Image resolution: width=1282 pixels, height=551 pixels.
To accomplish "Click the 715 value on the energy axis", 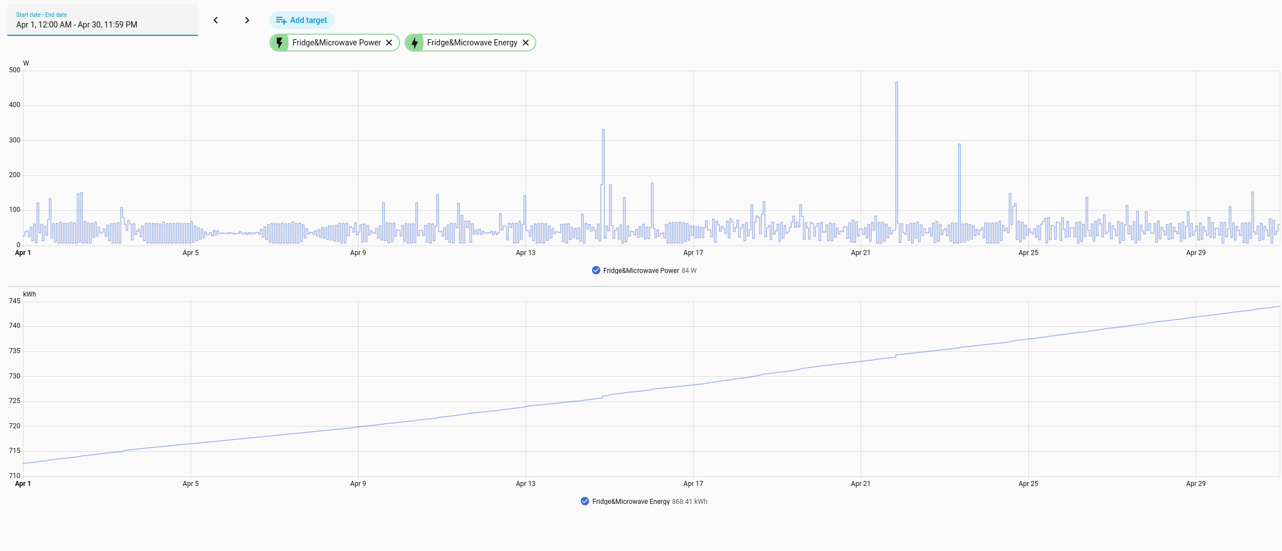I will coord(15,451).
